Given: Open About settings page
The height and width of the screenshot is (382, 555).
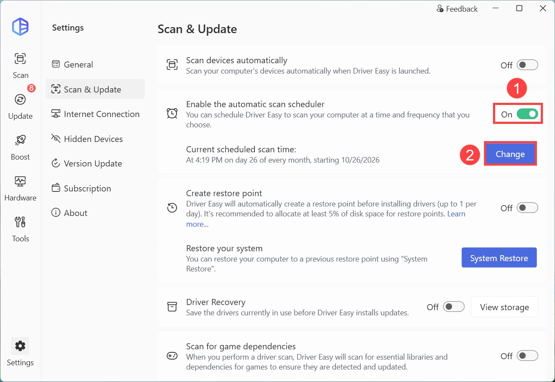Looking at the screenshot, I should point(95,213).
